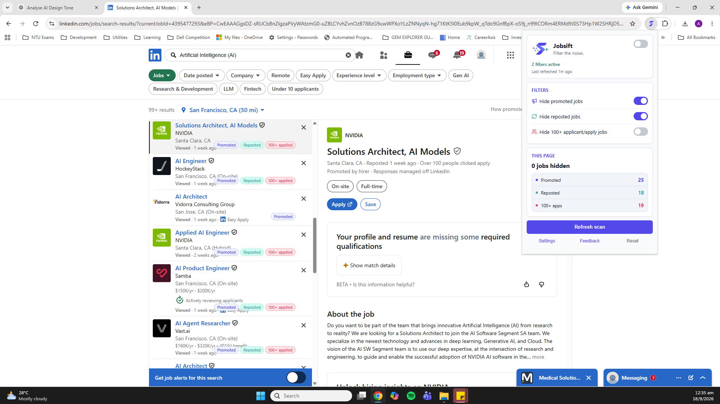Image resolution: width=720 pixels, height=404 pixels.
Task: Open Company filter dropdown
Action: (246, 75)
